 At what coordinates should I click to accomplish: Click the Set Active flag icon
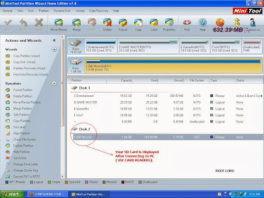click(8, 158)
